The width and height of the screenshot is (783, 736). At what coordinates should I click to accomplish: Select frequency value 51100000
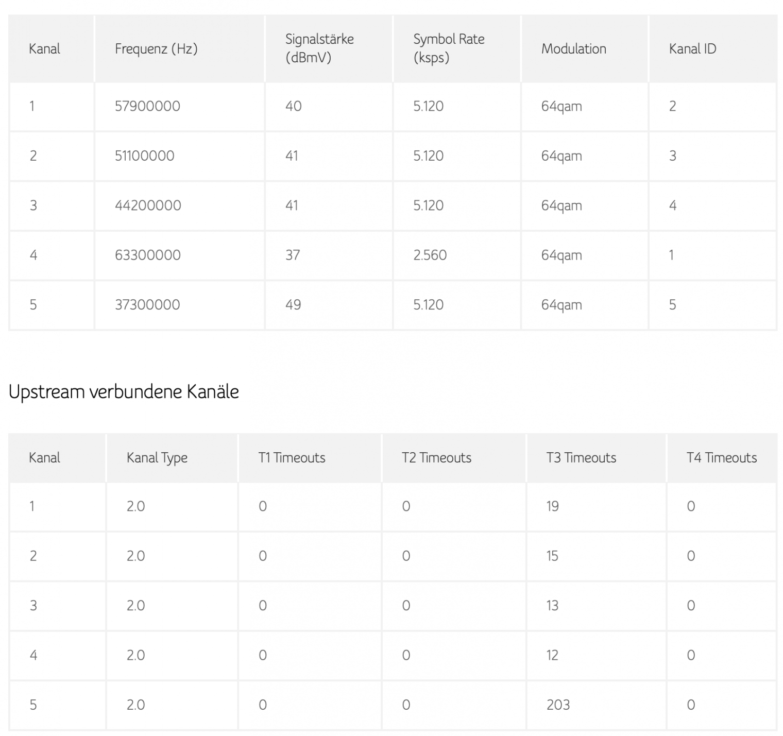144,156
